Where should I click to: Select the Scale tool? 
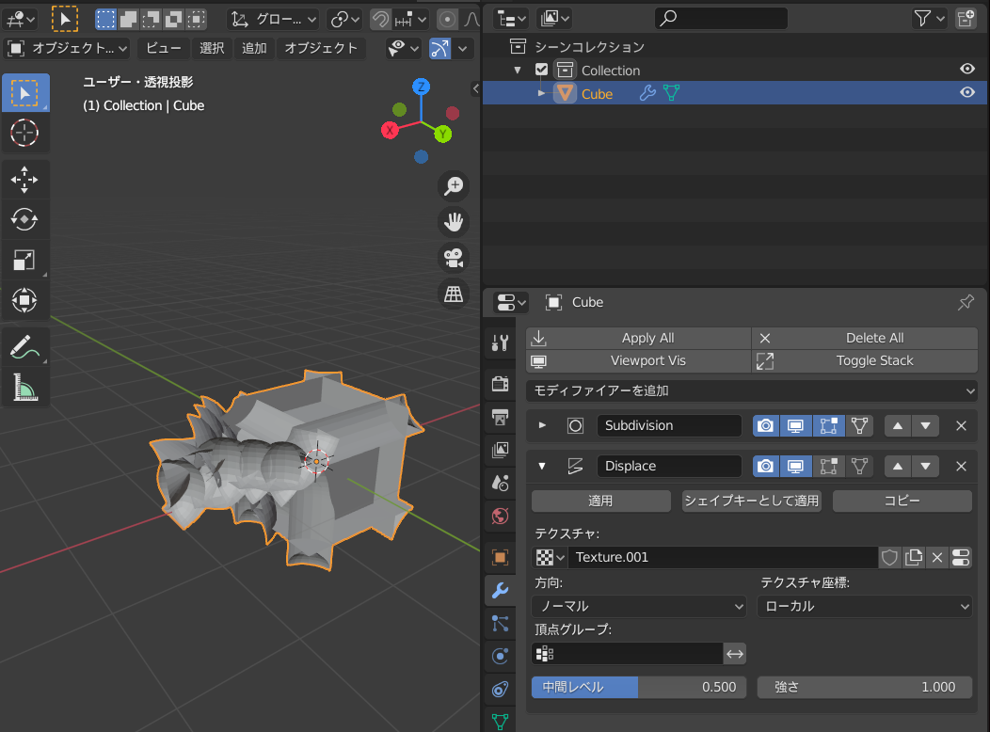24,260
